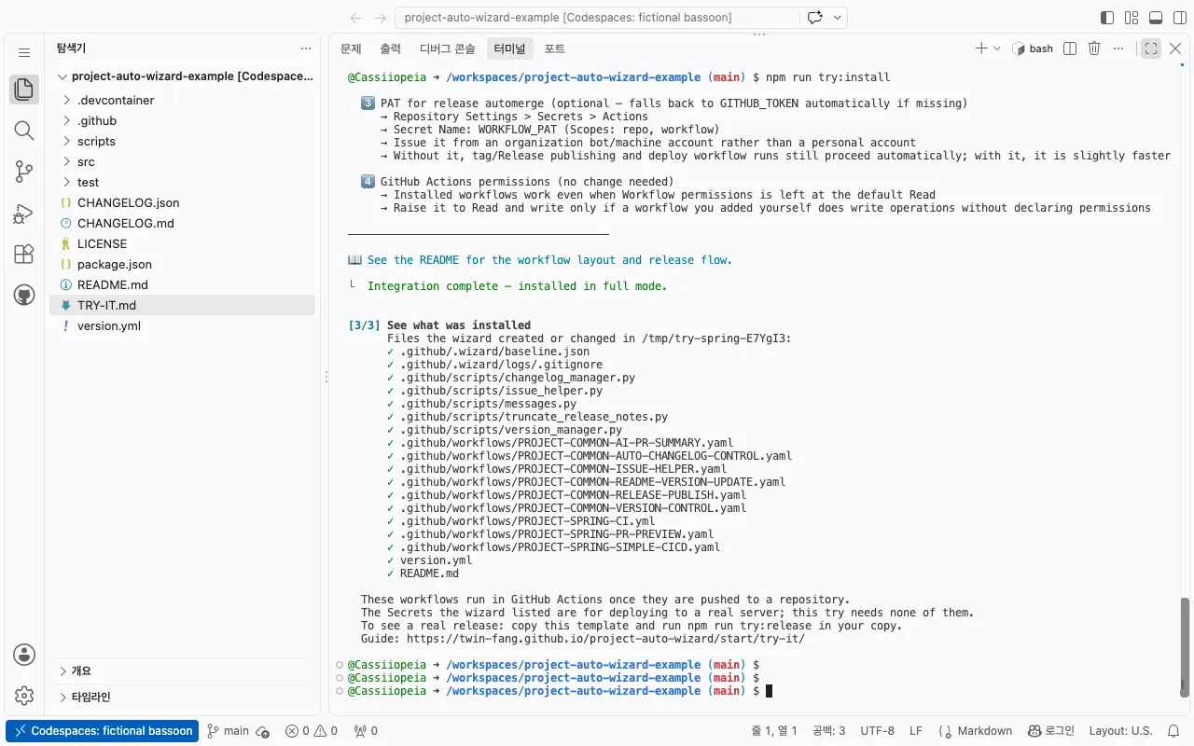Screen dimensions: 1194x746
Task: Click the cloud publish icon beside main
Action: click(263, 731)
